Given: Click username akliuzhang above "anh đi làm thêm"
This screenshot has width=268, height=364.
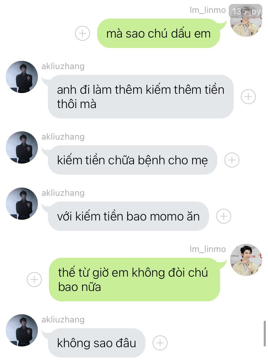Looking at the screenshot, I should pos(63,66).
